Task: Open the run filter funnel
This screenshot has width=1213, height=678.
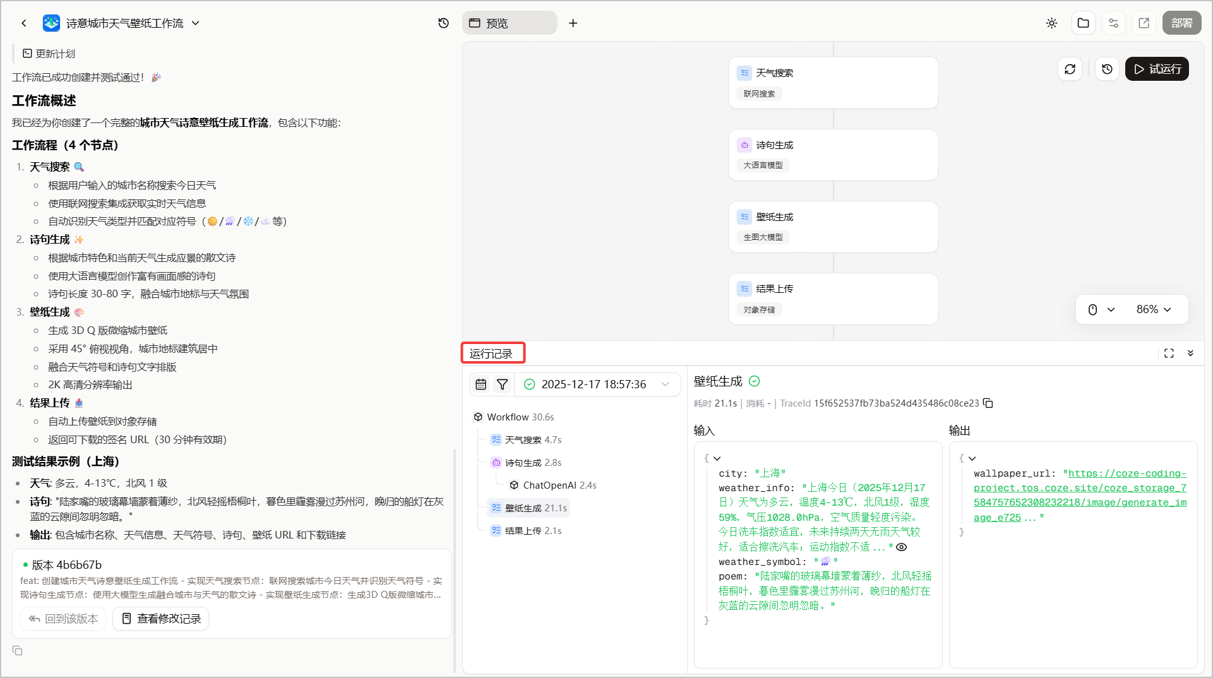Action: point(503,384)
